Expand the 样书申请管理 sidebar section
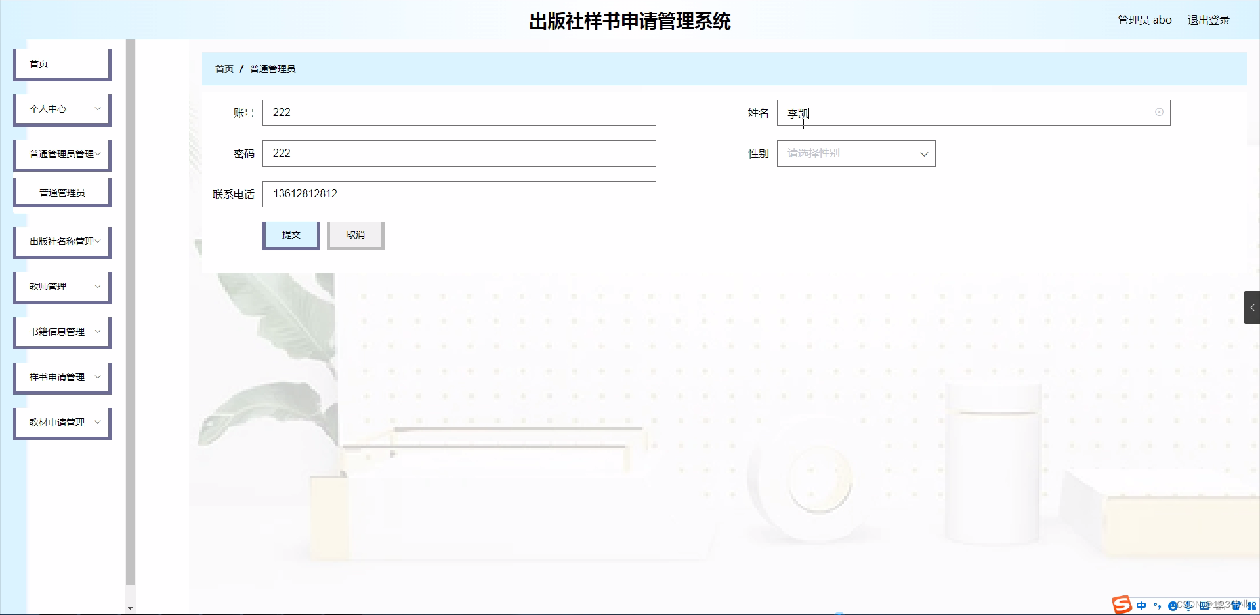The image size is (1260, 615). [62, 377]
